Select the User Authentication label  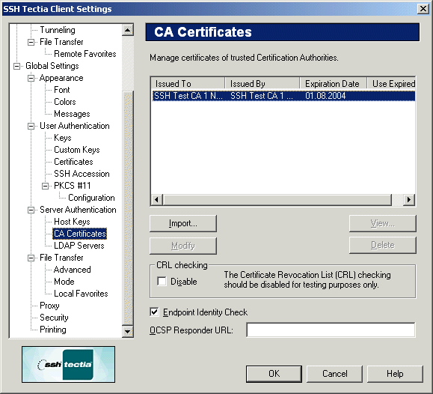point(75,126)
